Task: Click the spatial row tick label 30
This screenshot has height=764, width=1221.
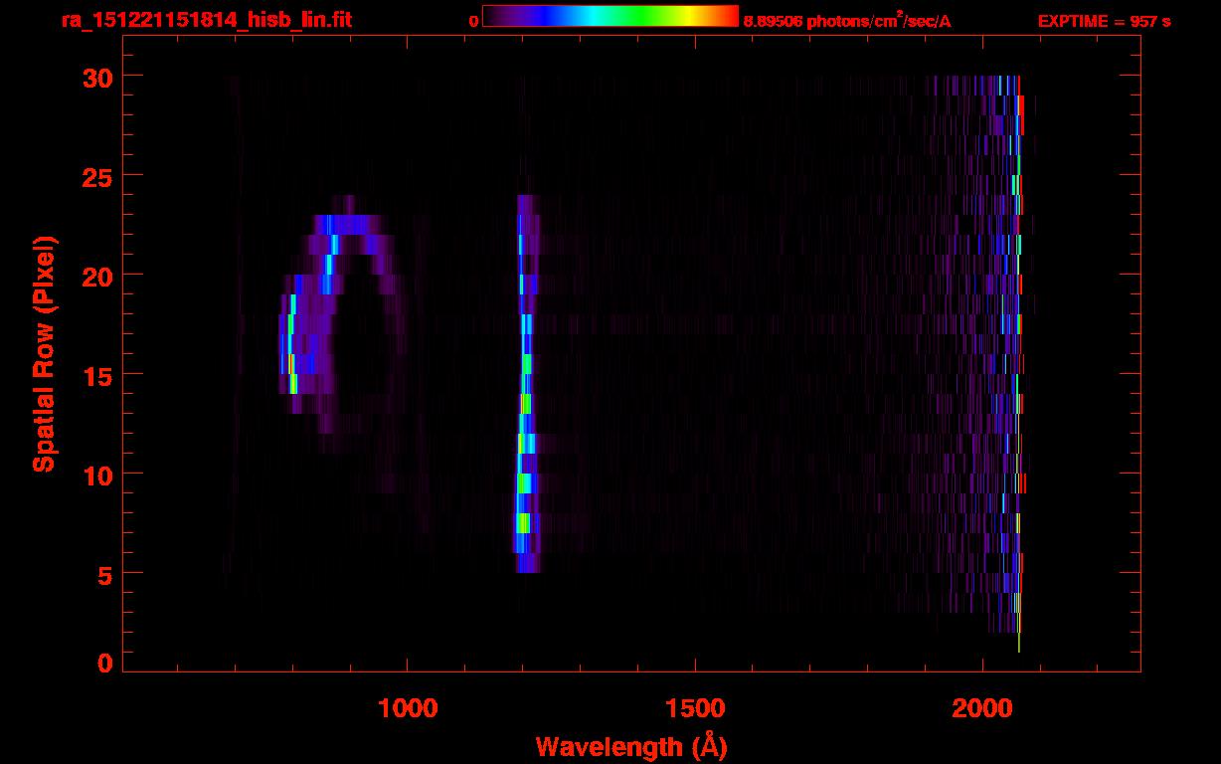Action: pyautogui.click(x=95, y=77)
